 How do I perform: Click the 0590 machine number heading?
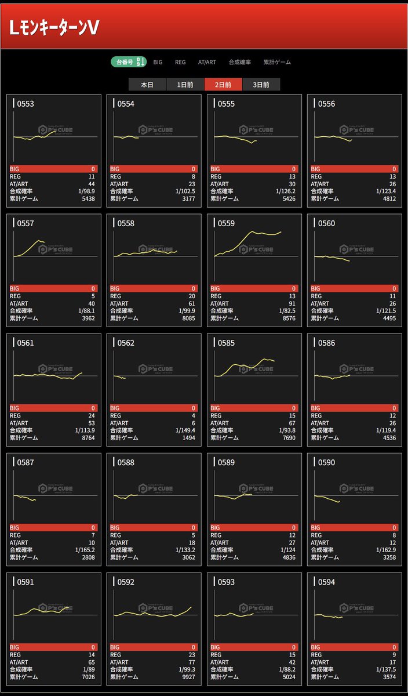click(326, 462)
